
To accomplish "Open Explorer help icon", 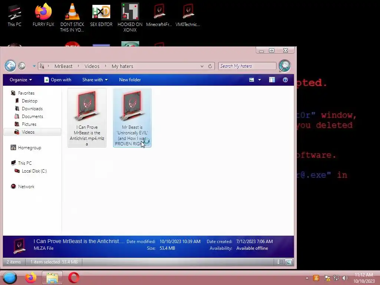I will pyautogui.click(x=285, y=80).
